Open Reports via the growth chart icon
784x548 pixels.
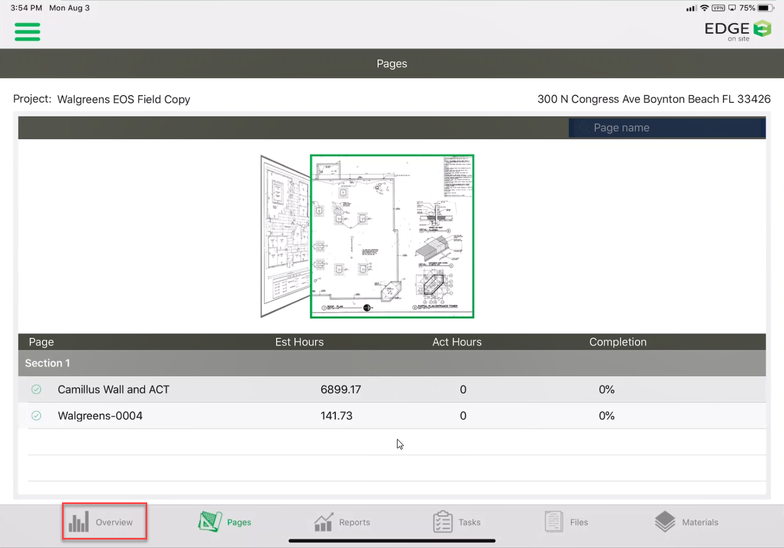pos(323,522)
